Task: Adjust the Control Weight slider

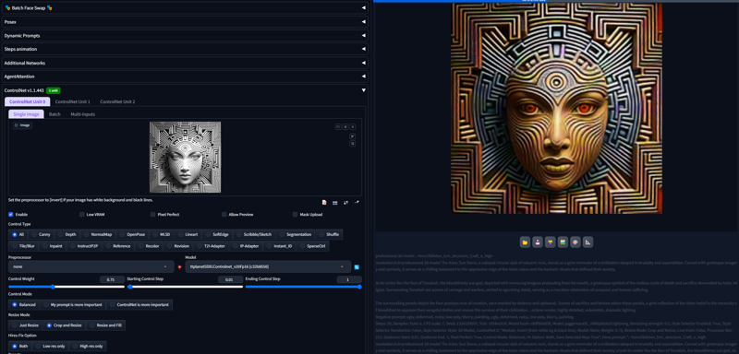Action: 67,287
